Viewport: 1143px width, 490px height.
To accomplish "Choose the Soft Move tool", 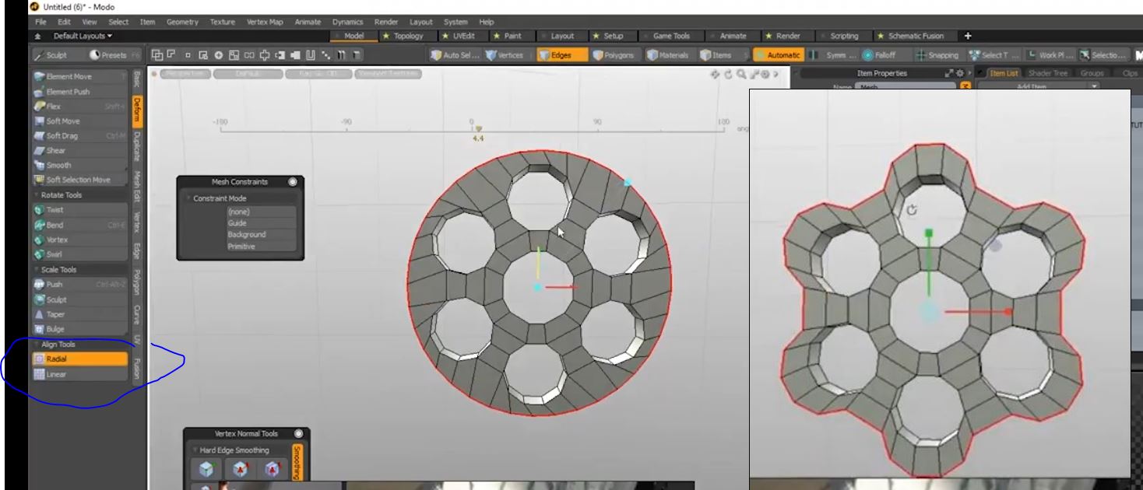I will [x=79, y=121].
